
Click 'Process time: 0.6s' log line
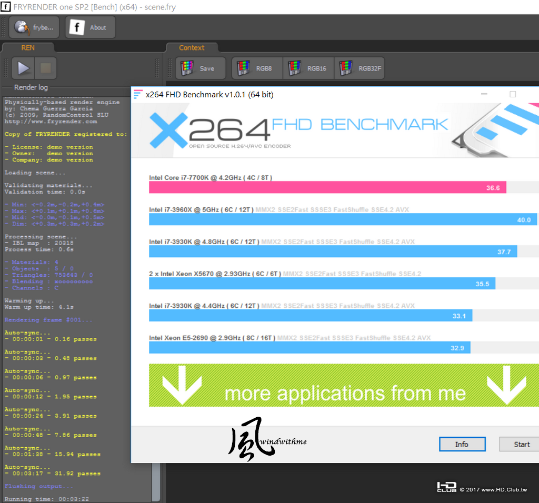click(39, 249)
